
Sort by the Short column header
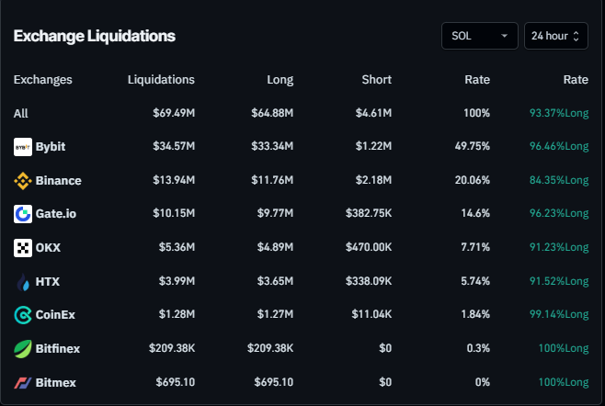(377, 80)
